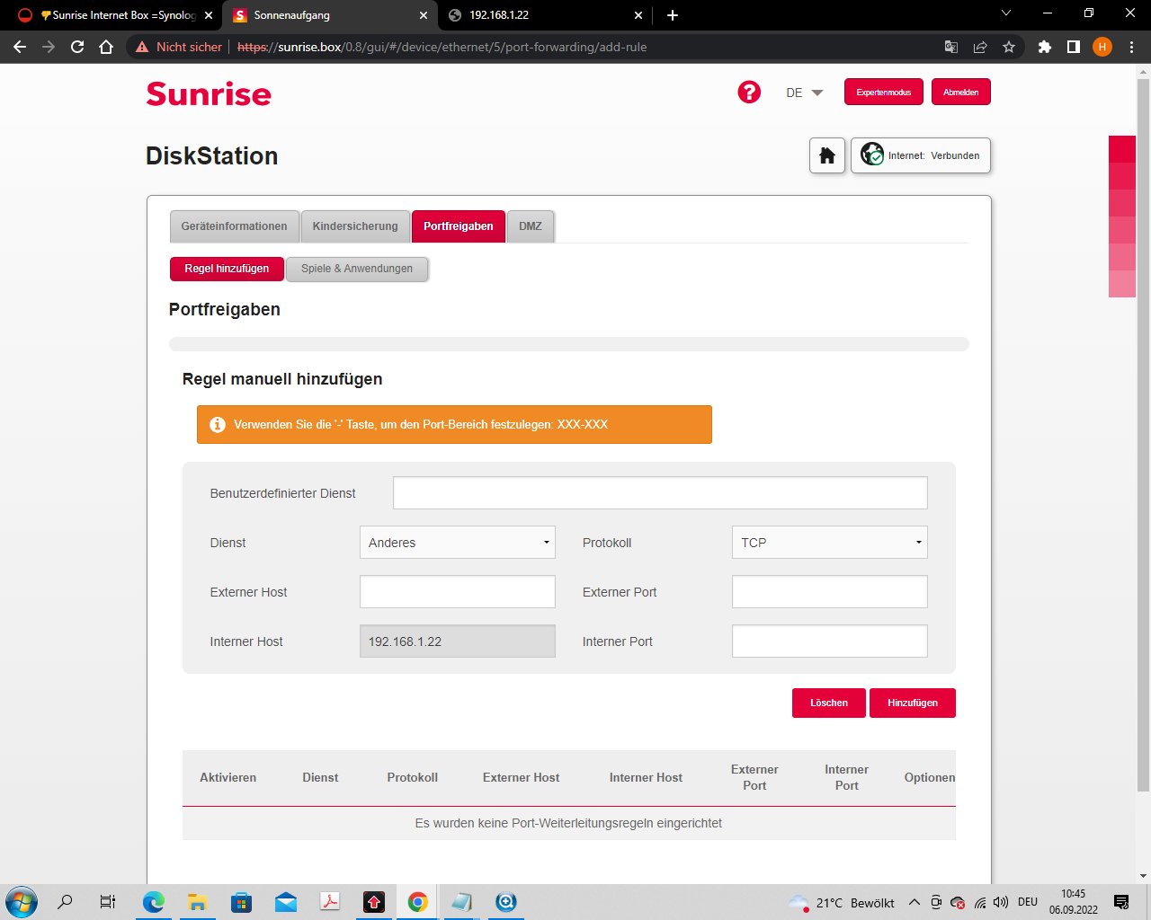The image size is (1151, 920).
Task: Select the Portfreigaben tab
Action: click(459, 226)
